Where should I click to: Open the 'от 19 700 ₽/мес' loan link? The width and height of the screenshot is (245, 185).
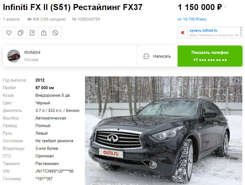[192, 19]
